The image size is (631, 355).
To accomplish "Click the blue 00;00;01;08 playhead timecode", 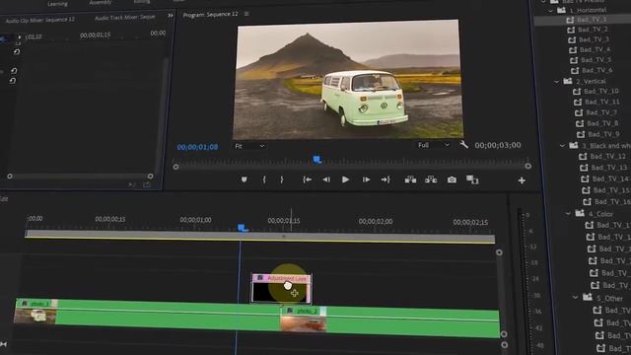I will coord(197,147).
